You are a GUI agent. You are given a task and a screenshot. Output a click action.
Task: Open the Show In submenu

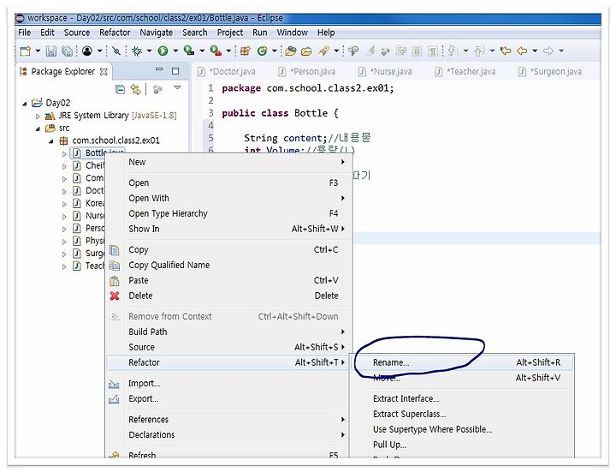[228, 229]
